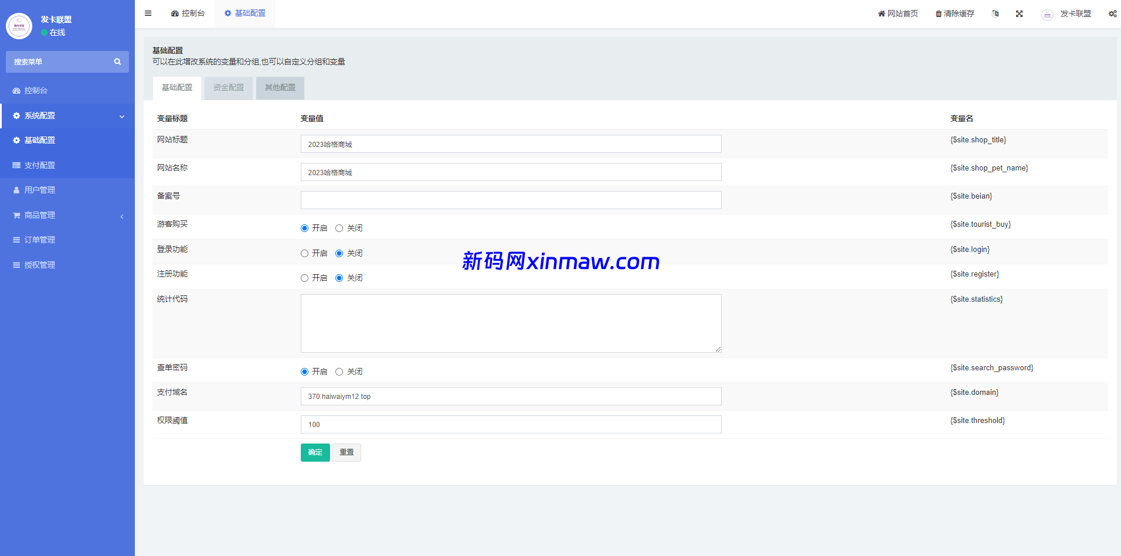Screen dimensions: 1121x556
Task: Click the 发卡联盟 avatar logo in sidebar
Action: click(19, 26)
